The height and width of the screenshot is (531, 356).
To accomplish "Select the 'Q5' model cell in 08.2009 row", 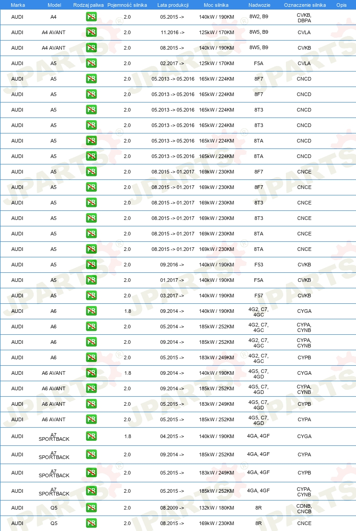I will pyautogui.click(x=54, y=508).
